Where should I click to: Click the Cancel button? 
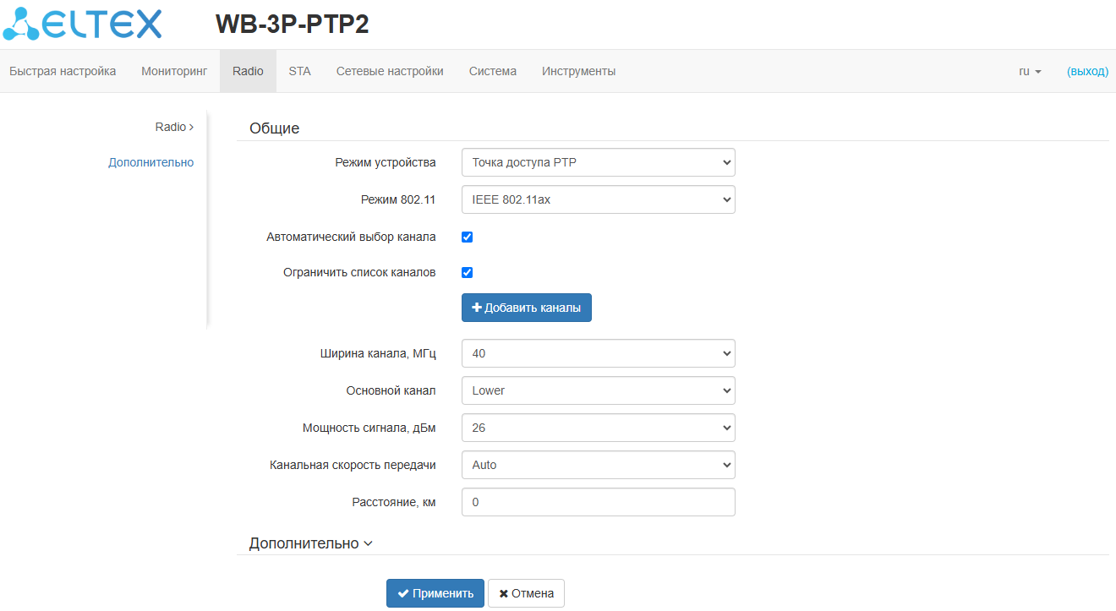526,593
